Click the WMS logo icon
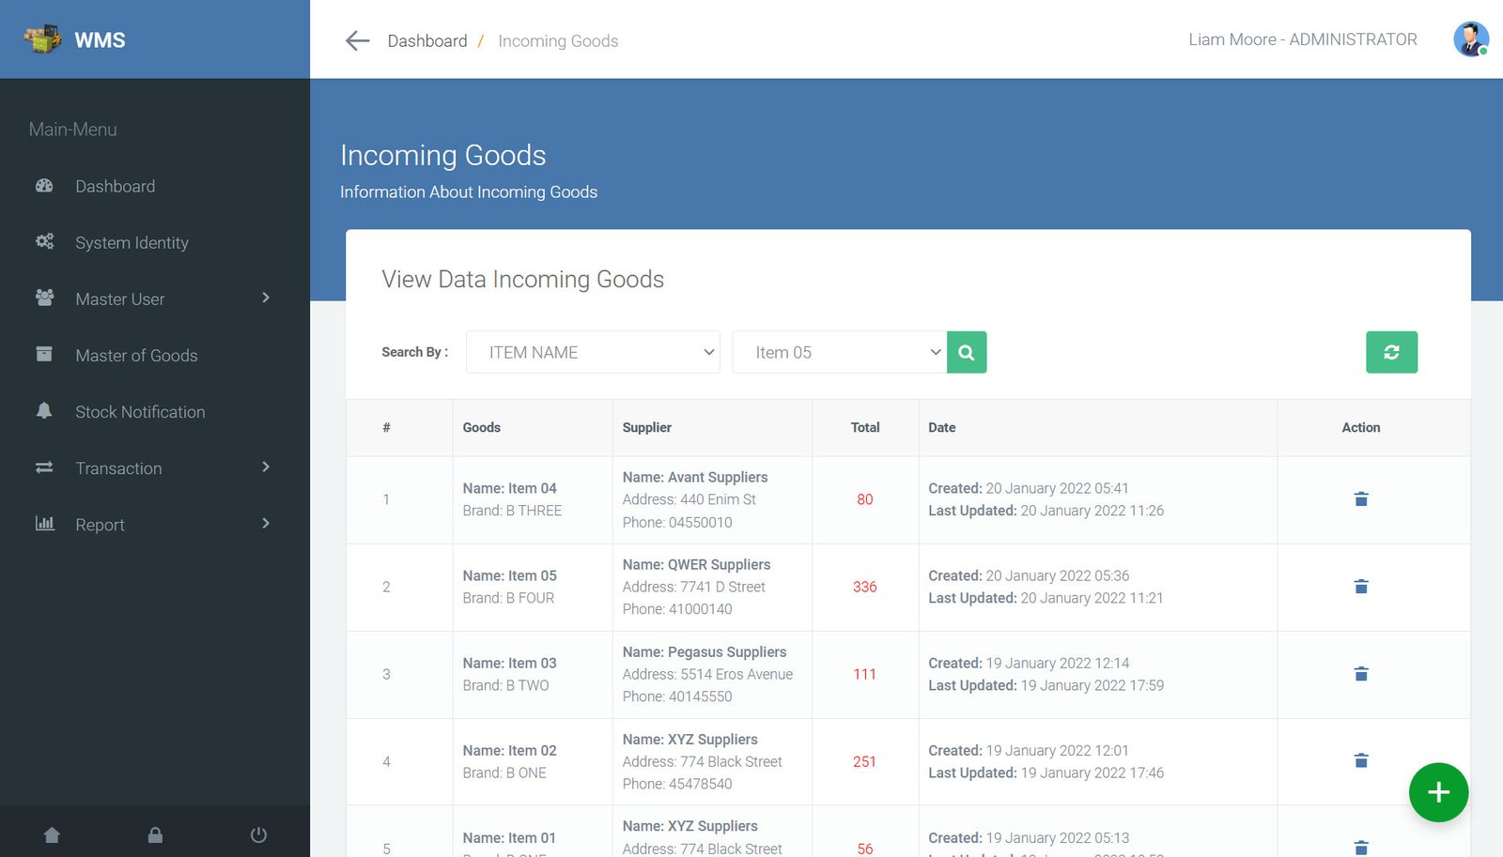This screenshot has width=1503, height=857. [42, 39]
